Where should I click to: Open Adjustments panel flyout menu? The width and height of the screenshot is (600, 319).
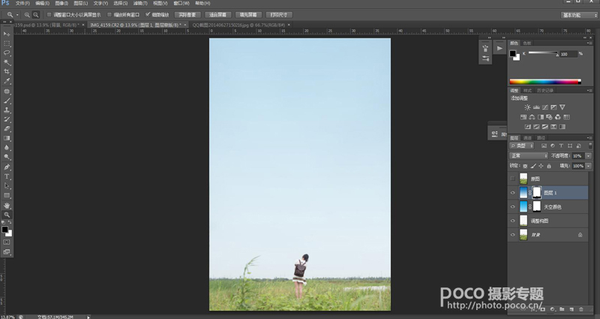(x=589, y=91)
